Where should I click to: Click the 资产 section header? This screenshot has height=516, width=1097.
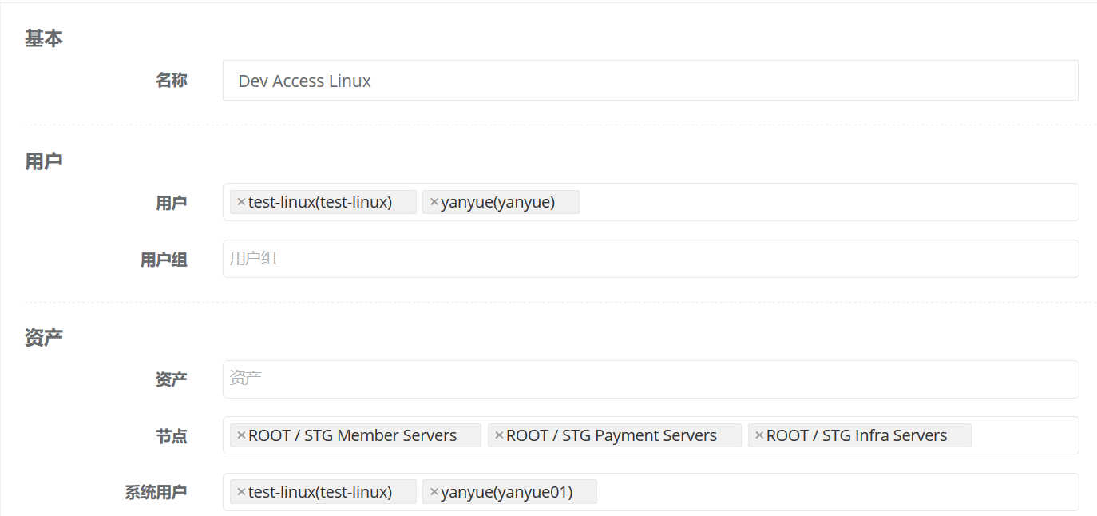point(44,336)
